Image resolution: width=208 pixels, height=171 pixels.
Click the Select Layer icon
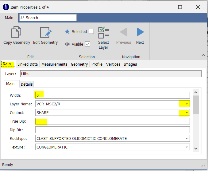click(x=103, y=33)
